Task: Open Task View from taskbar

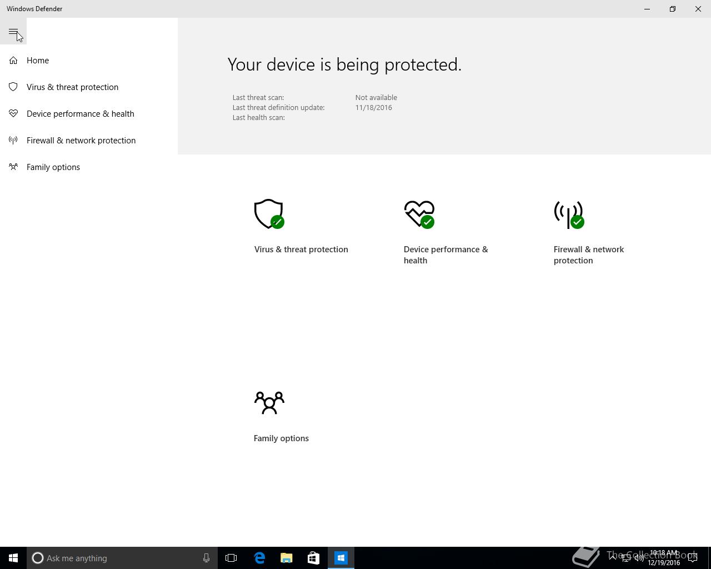Action: coord(231,558)
